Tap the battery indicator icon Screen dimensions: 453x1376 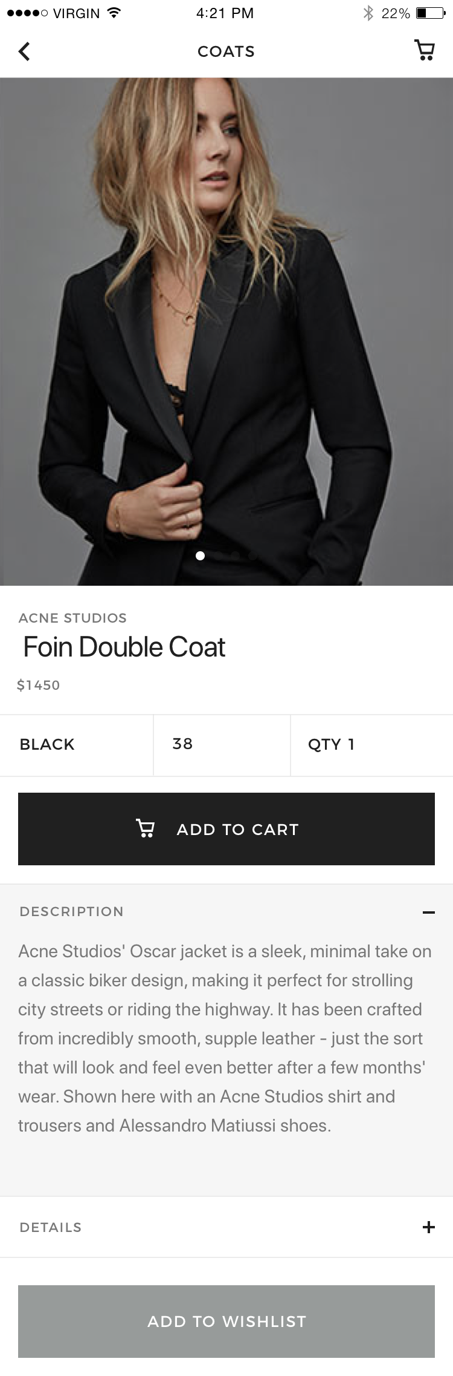click(x=431, y=13)
